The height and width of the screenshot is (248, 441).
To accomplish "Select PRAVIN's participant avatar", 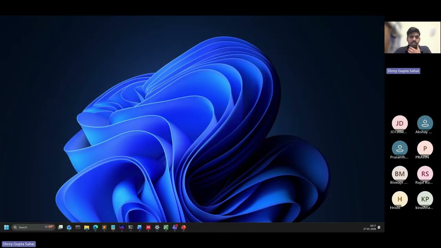I will click(425, 148).
